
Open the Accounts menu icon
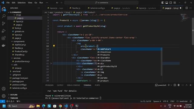[x=4, y=89]
